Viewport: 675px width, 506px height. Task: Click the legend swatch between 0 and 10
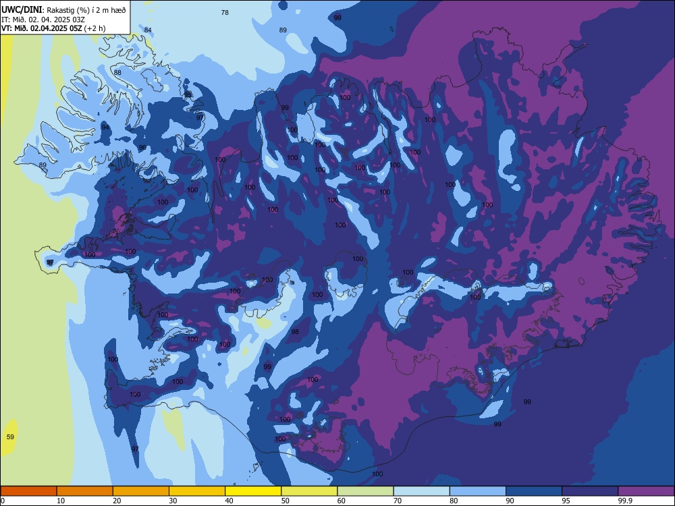(28, 491)
